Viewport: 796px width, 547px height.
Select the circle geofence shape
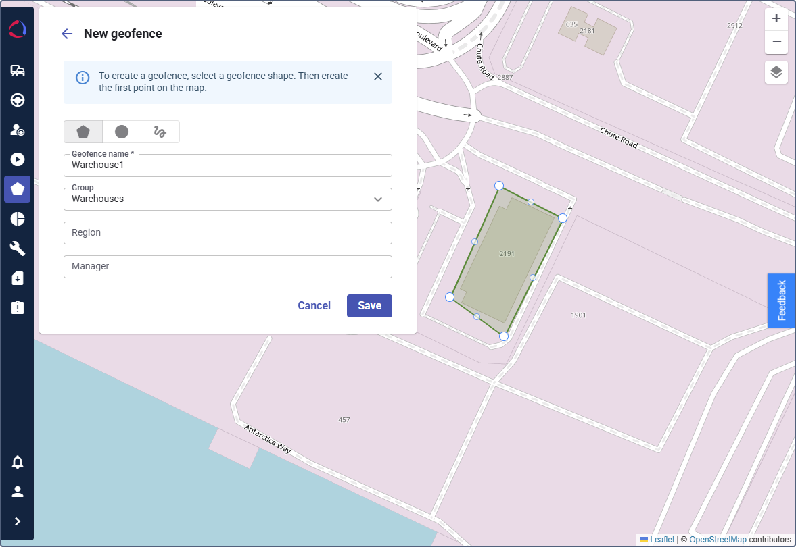[122, 132]
